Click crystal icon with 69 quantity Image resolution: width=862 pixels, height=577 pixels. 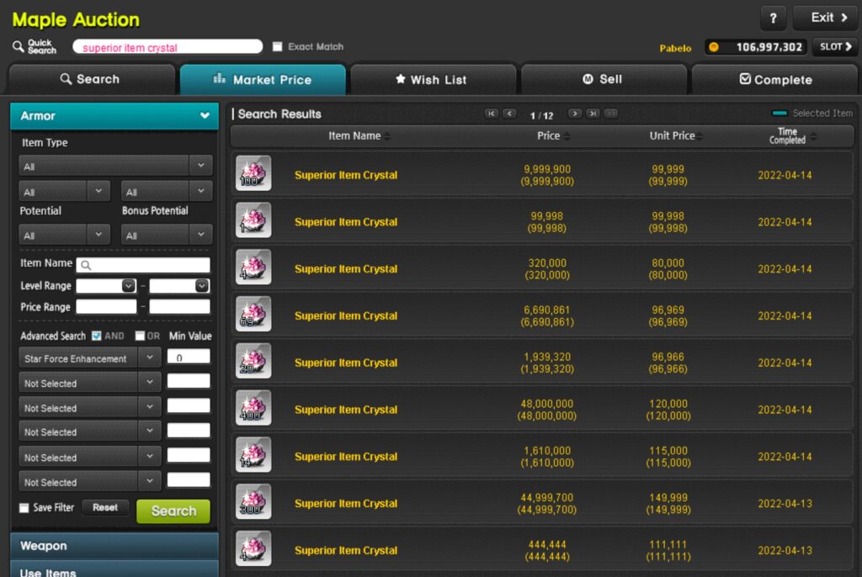coord(253,315)
